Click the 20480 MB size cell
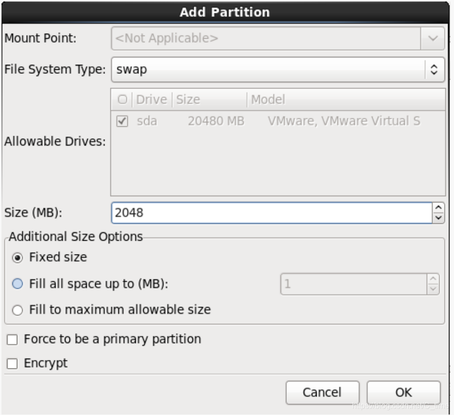The image size is (454, 415). tap(216, 121)
